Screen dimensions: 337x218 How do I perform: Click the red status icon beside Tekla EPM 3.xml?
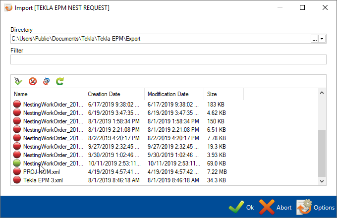[17, 180]
